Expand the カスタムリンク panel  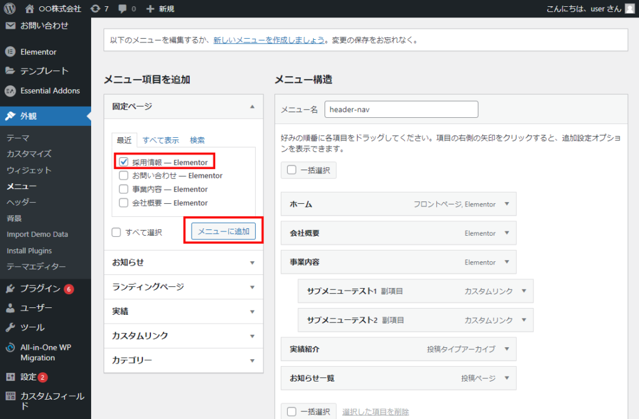251,336
